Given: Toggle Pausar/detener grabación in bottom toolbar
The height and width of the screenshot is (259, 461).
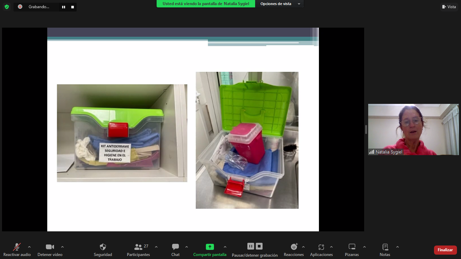Looking at the screenshot, I should click(255, 250).
